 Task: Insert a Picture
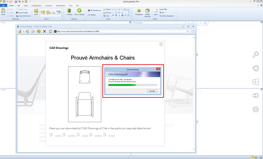[107, 13]
